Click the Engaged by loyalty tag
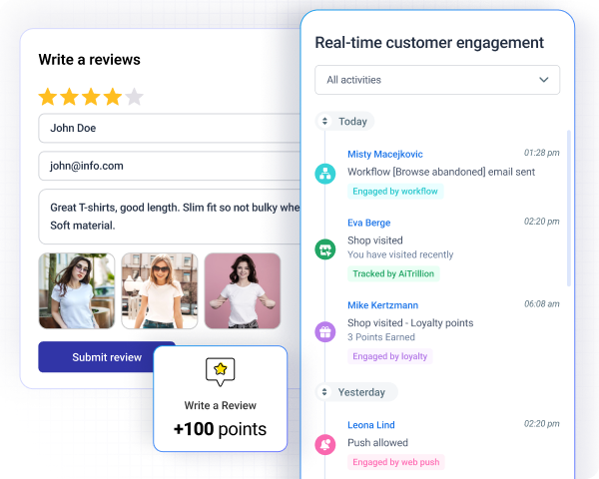Image resolution: width=599 pixels, height=479 pixels. tap(390, 356)
